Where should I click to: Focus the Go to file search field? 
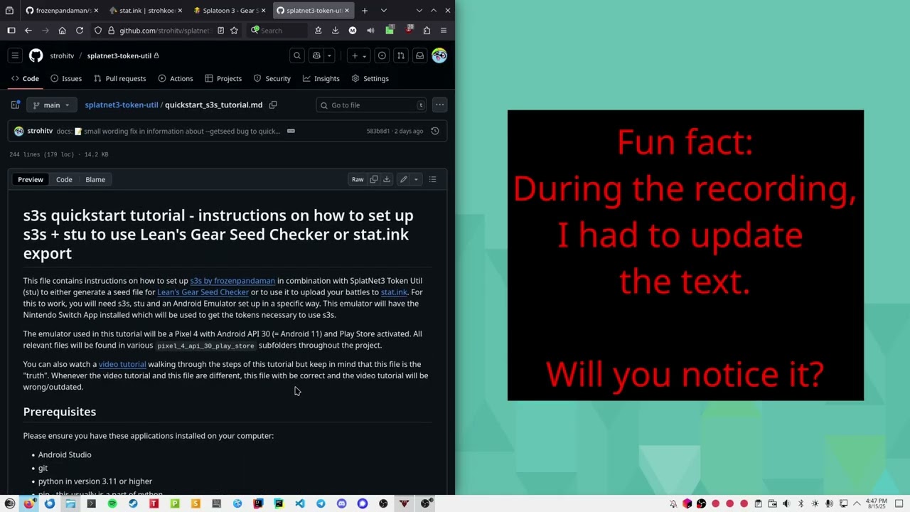371,105
